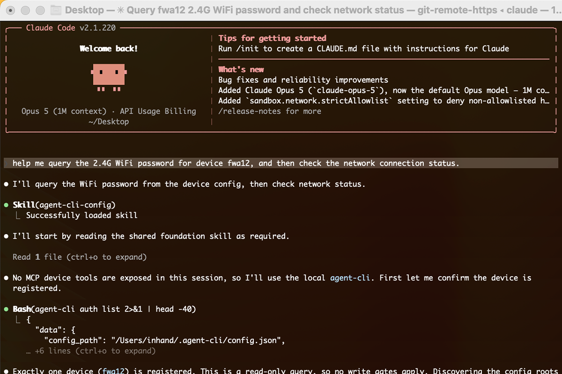Click the green bullet before Bash(agent-cli auth list)
562x374 pixels.
(x=6, y=309)
